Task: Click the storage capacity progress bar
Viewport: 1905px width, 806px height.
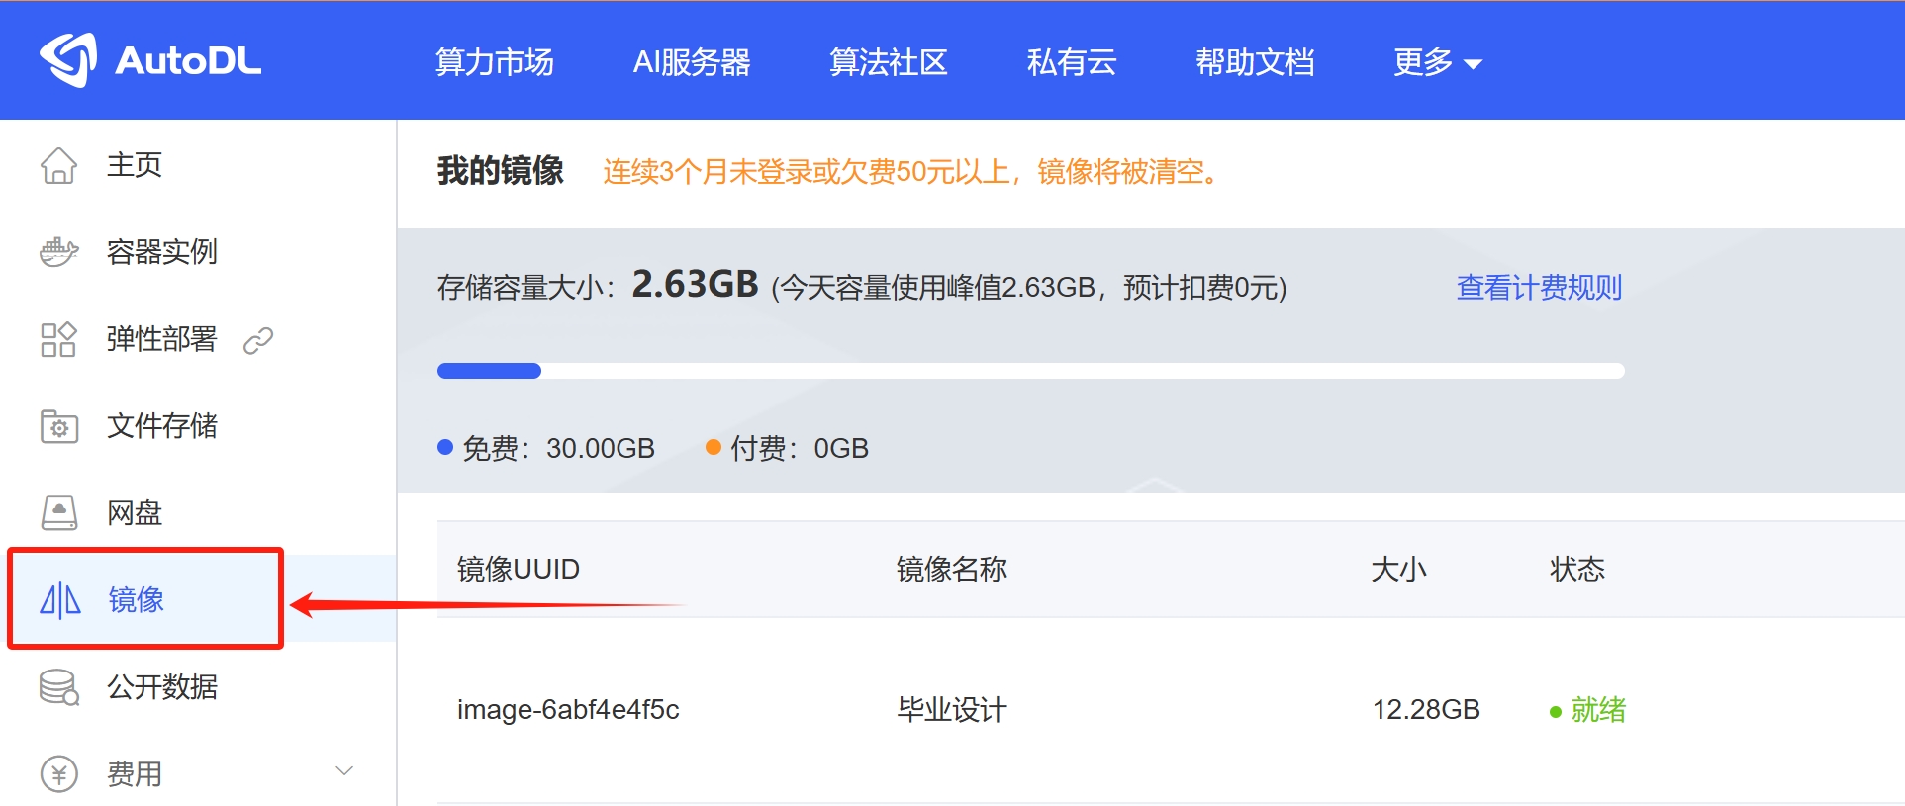Action: (1031, 371)
